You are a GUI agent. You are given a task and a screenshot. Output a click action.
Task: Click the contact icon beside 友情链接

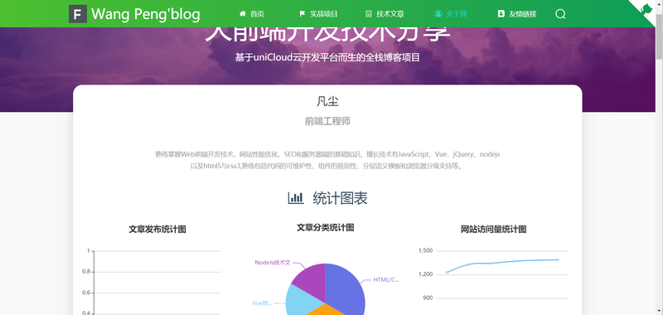(x=501, y=14)
